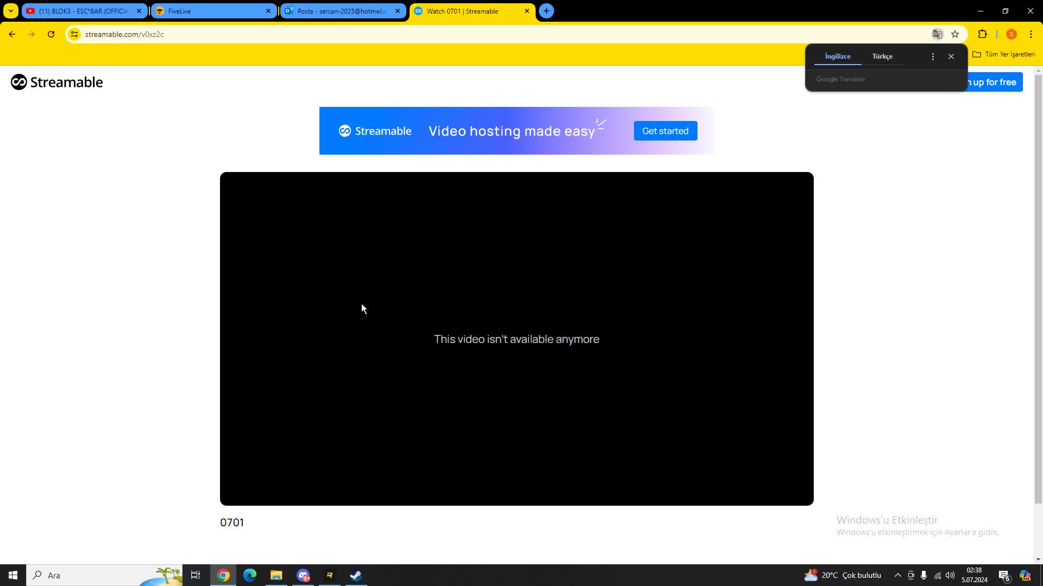Open the Chrome three-dot menu

[1031, 34]
